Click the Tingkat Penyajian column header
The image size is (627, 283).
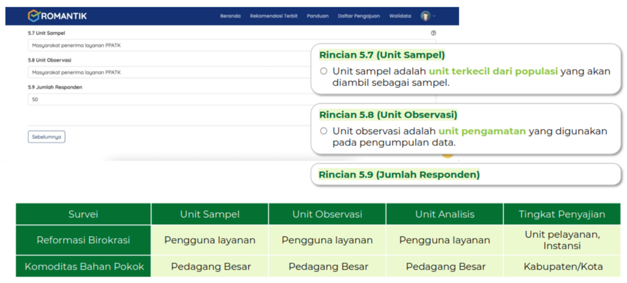[x=562, y=214]
